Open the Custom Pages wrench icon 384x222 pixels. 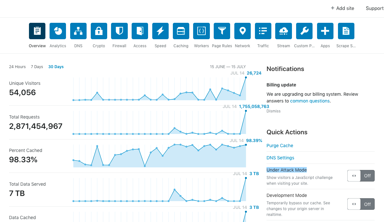point(304,31)
